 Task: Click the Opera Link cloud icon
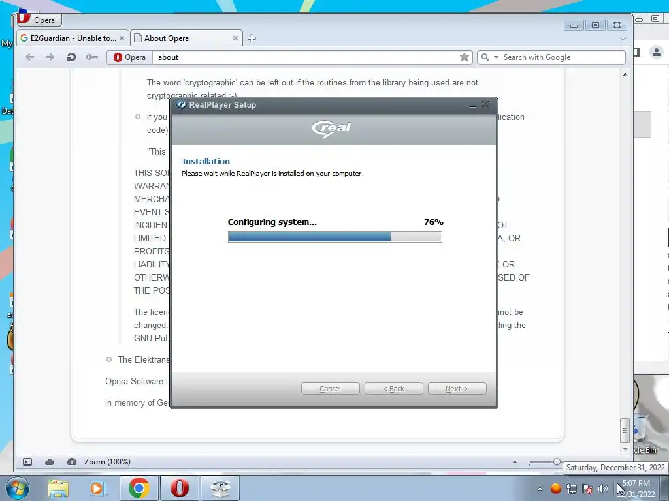coord(50,462)
